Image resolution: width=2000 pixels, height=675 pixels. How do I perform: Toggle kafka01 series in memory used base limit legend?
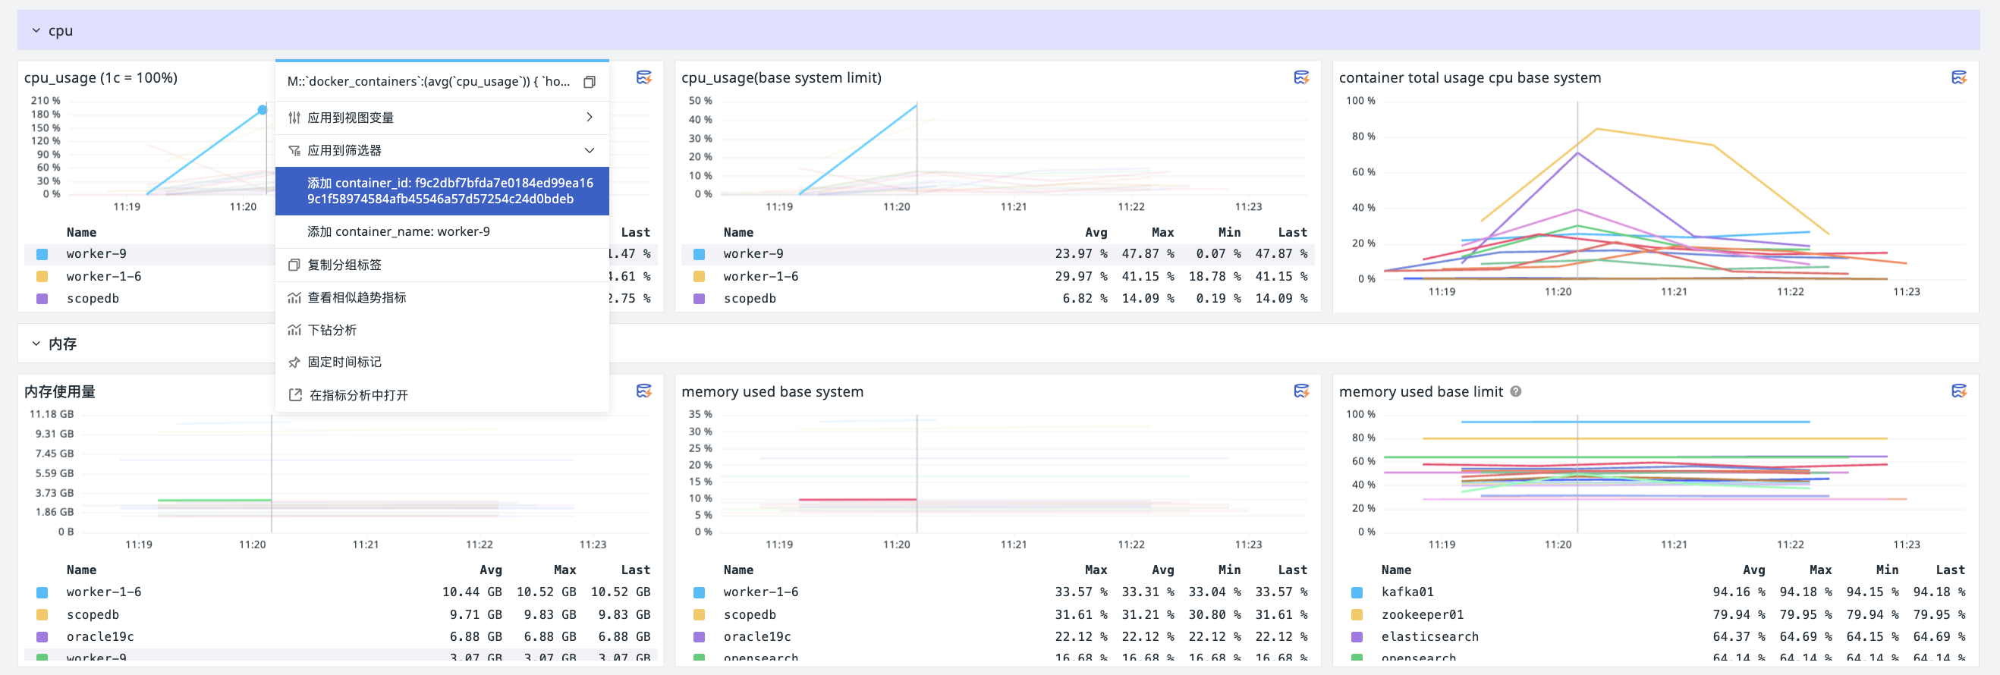tap(1407, 592)
